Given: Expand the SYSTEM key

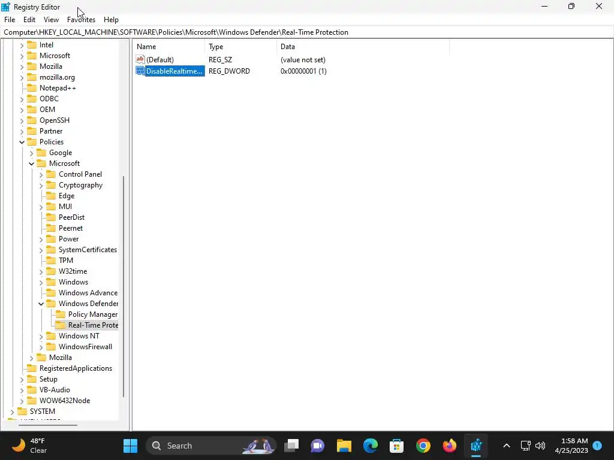Looking at the screenshot, I should 12,411.
